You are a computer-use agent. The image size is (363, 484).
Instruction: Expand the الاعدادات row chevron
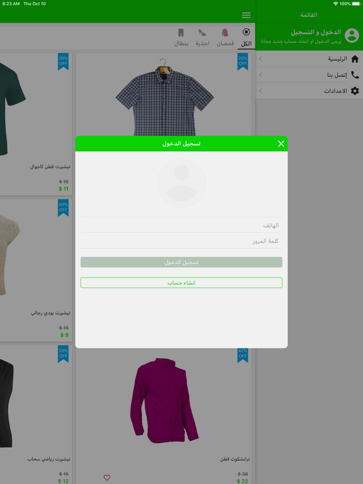click(x=261, y=91)
